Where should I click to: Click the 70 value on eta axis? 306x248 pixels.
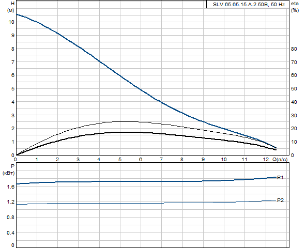294,62
